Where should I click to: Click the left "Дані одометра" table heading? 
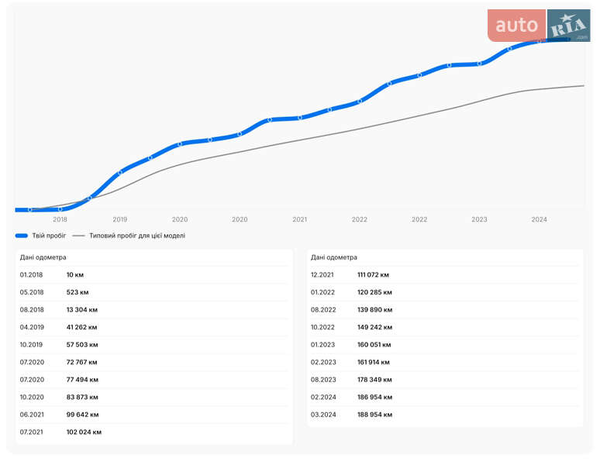click(43, 257)
